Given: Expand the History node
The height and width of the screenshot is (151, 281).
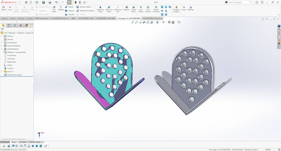Looking at the screenshot, I should [2, 36].
